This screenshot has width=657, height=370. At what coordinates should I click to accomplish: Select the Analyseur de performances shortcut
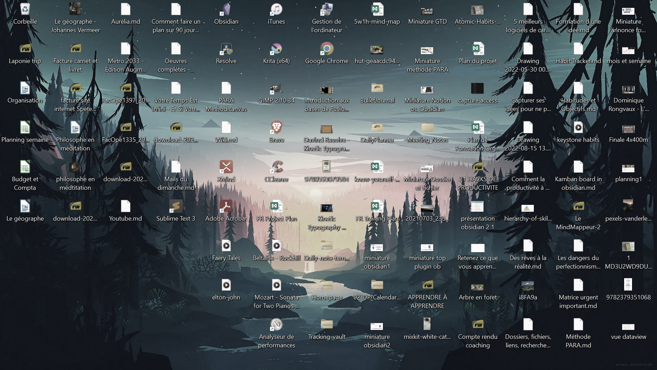[276, 325]
